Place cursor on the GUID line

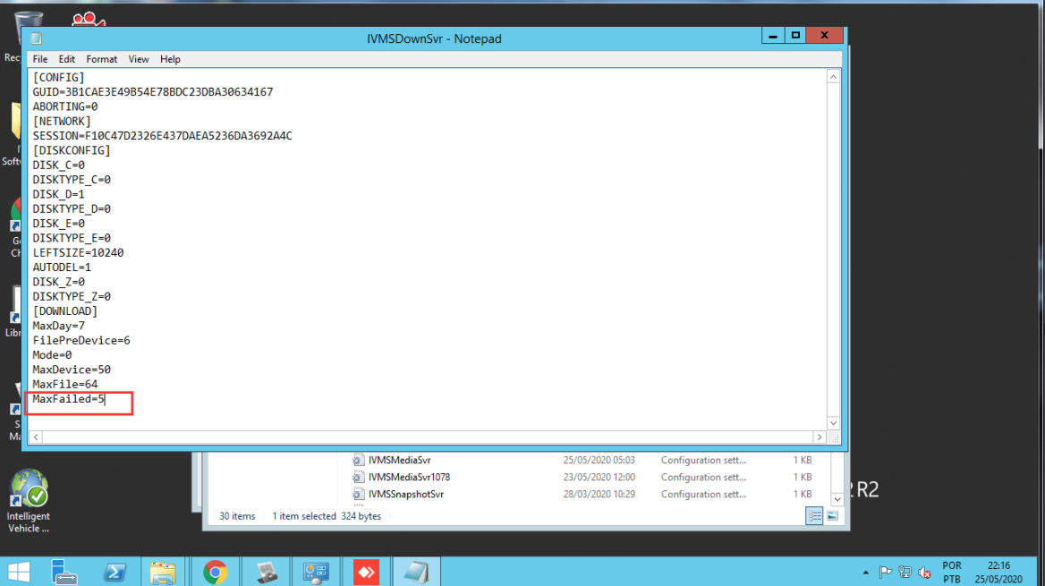[x=153, y=92]
